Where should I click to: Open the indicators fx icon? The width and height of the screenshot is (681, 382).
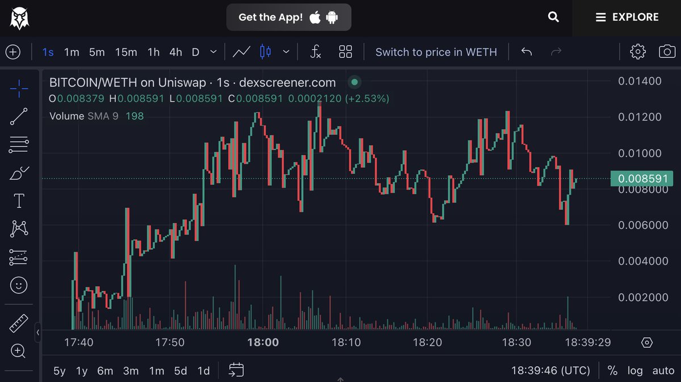tap(316, 52)
